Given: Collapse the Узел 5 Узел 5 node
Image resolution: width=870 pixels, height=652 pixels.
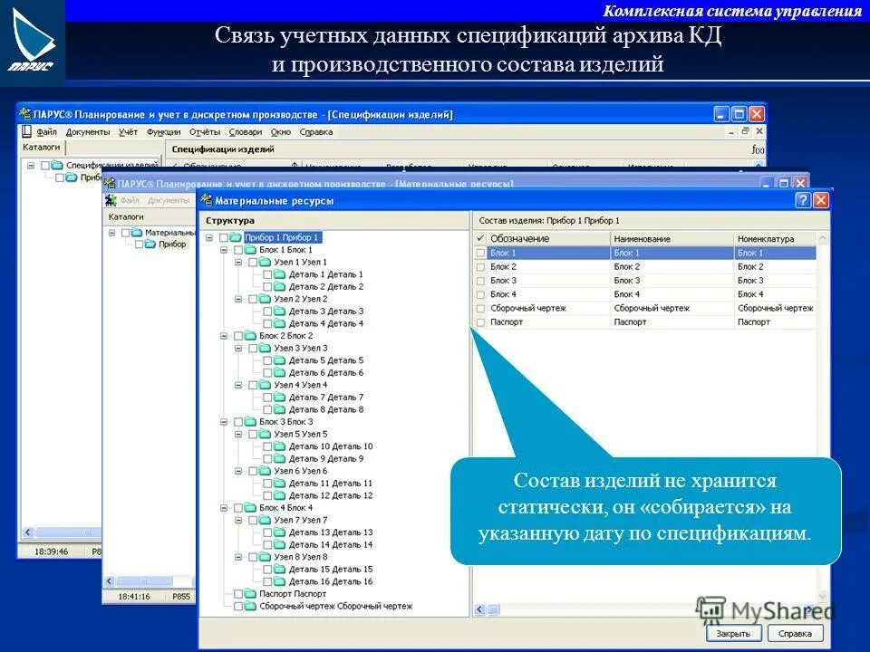Looking at the screenshot, I should tap(237, 433).
